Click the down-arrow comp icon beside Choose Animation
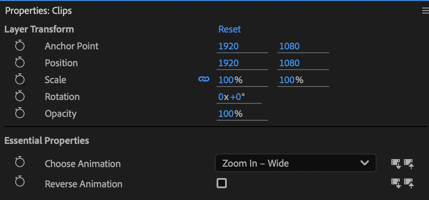 point(396,163)
